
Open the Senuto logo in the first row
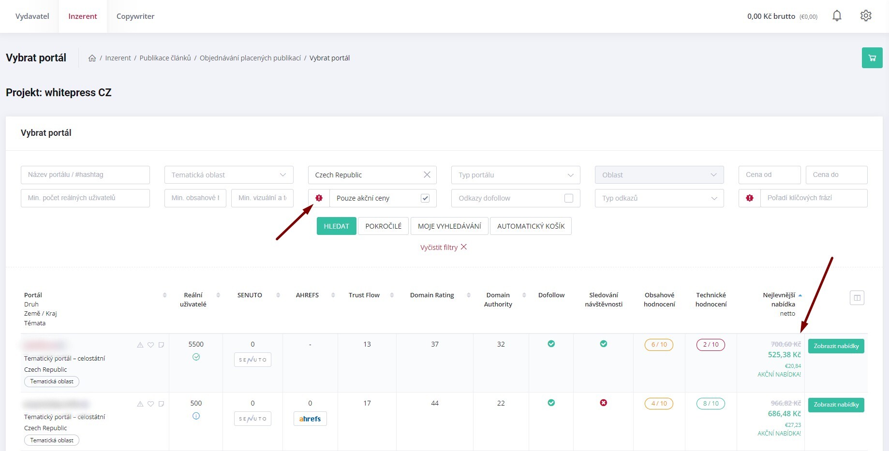pos(252,360)
